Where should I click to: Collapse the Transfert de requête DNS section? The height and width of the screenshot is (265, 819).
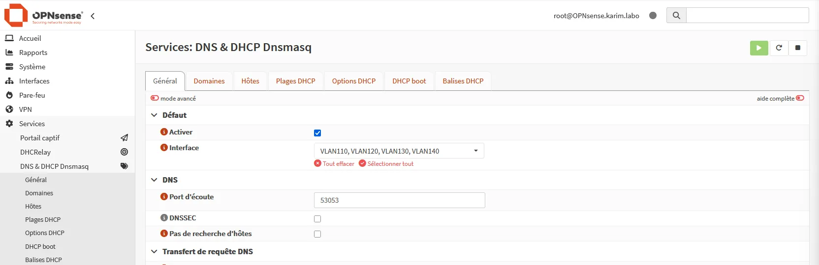(154, 252)
